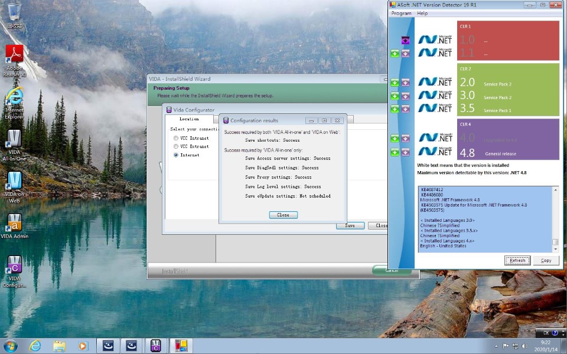567x354 pixels.
Task: Select the Internet radio button
Action: (x=176, y=155)
